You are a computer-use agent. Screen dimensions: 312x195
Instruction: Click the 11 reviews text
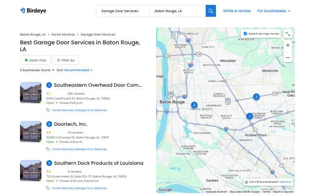coord(75,172)
